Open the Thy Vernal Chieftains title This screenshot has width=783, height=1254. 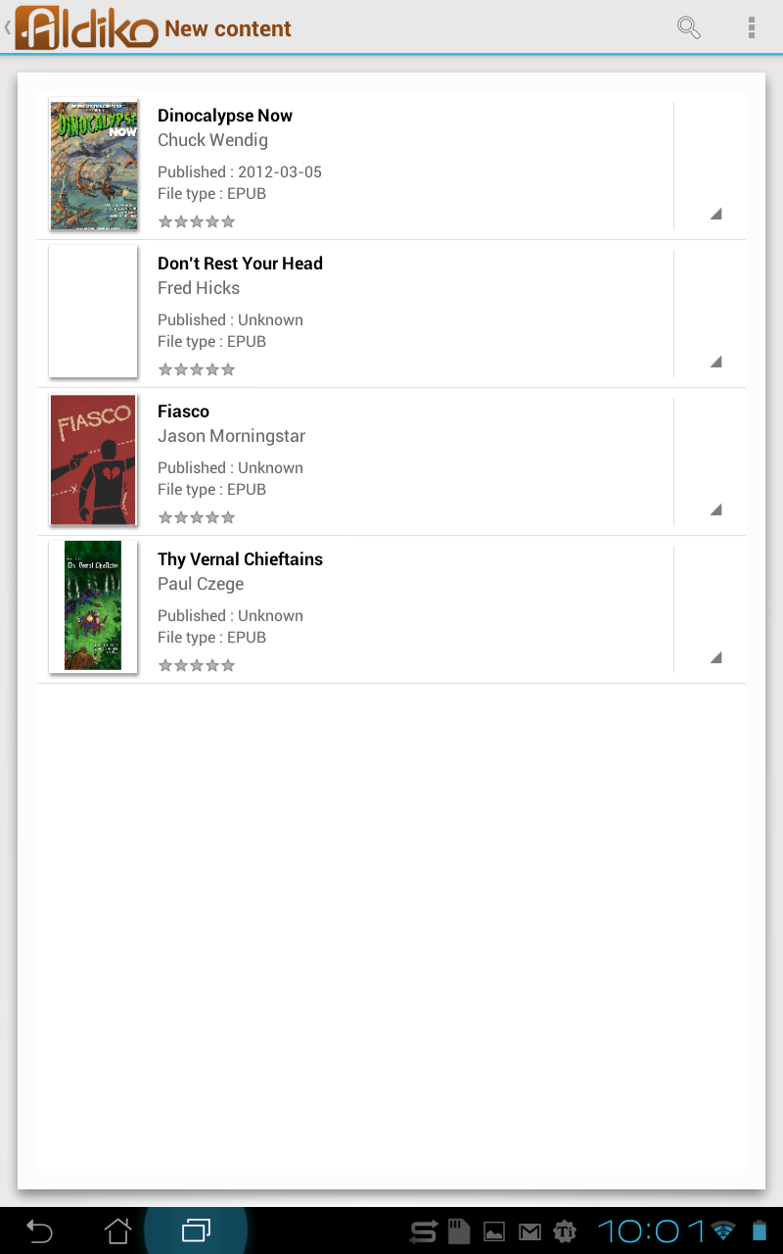click(240, 559)
